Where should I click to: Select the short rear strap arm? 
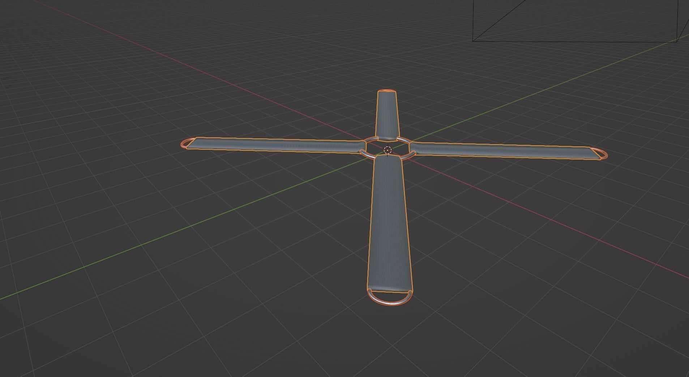pos(387,116)
